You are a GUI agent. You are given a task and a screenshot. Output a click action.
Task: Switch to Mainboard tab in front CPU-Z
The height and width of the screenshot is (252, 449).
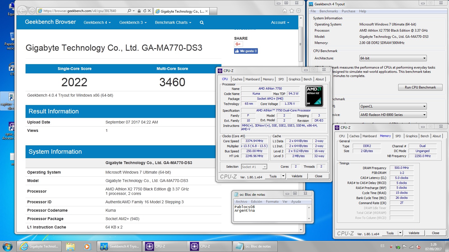253,79
